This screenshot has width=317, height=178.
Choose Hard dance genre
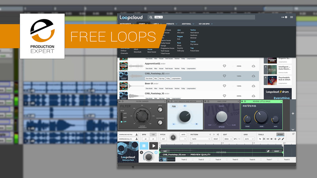point(195,32)
